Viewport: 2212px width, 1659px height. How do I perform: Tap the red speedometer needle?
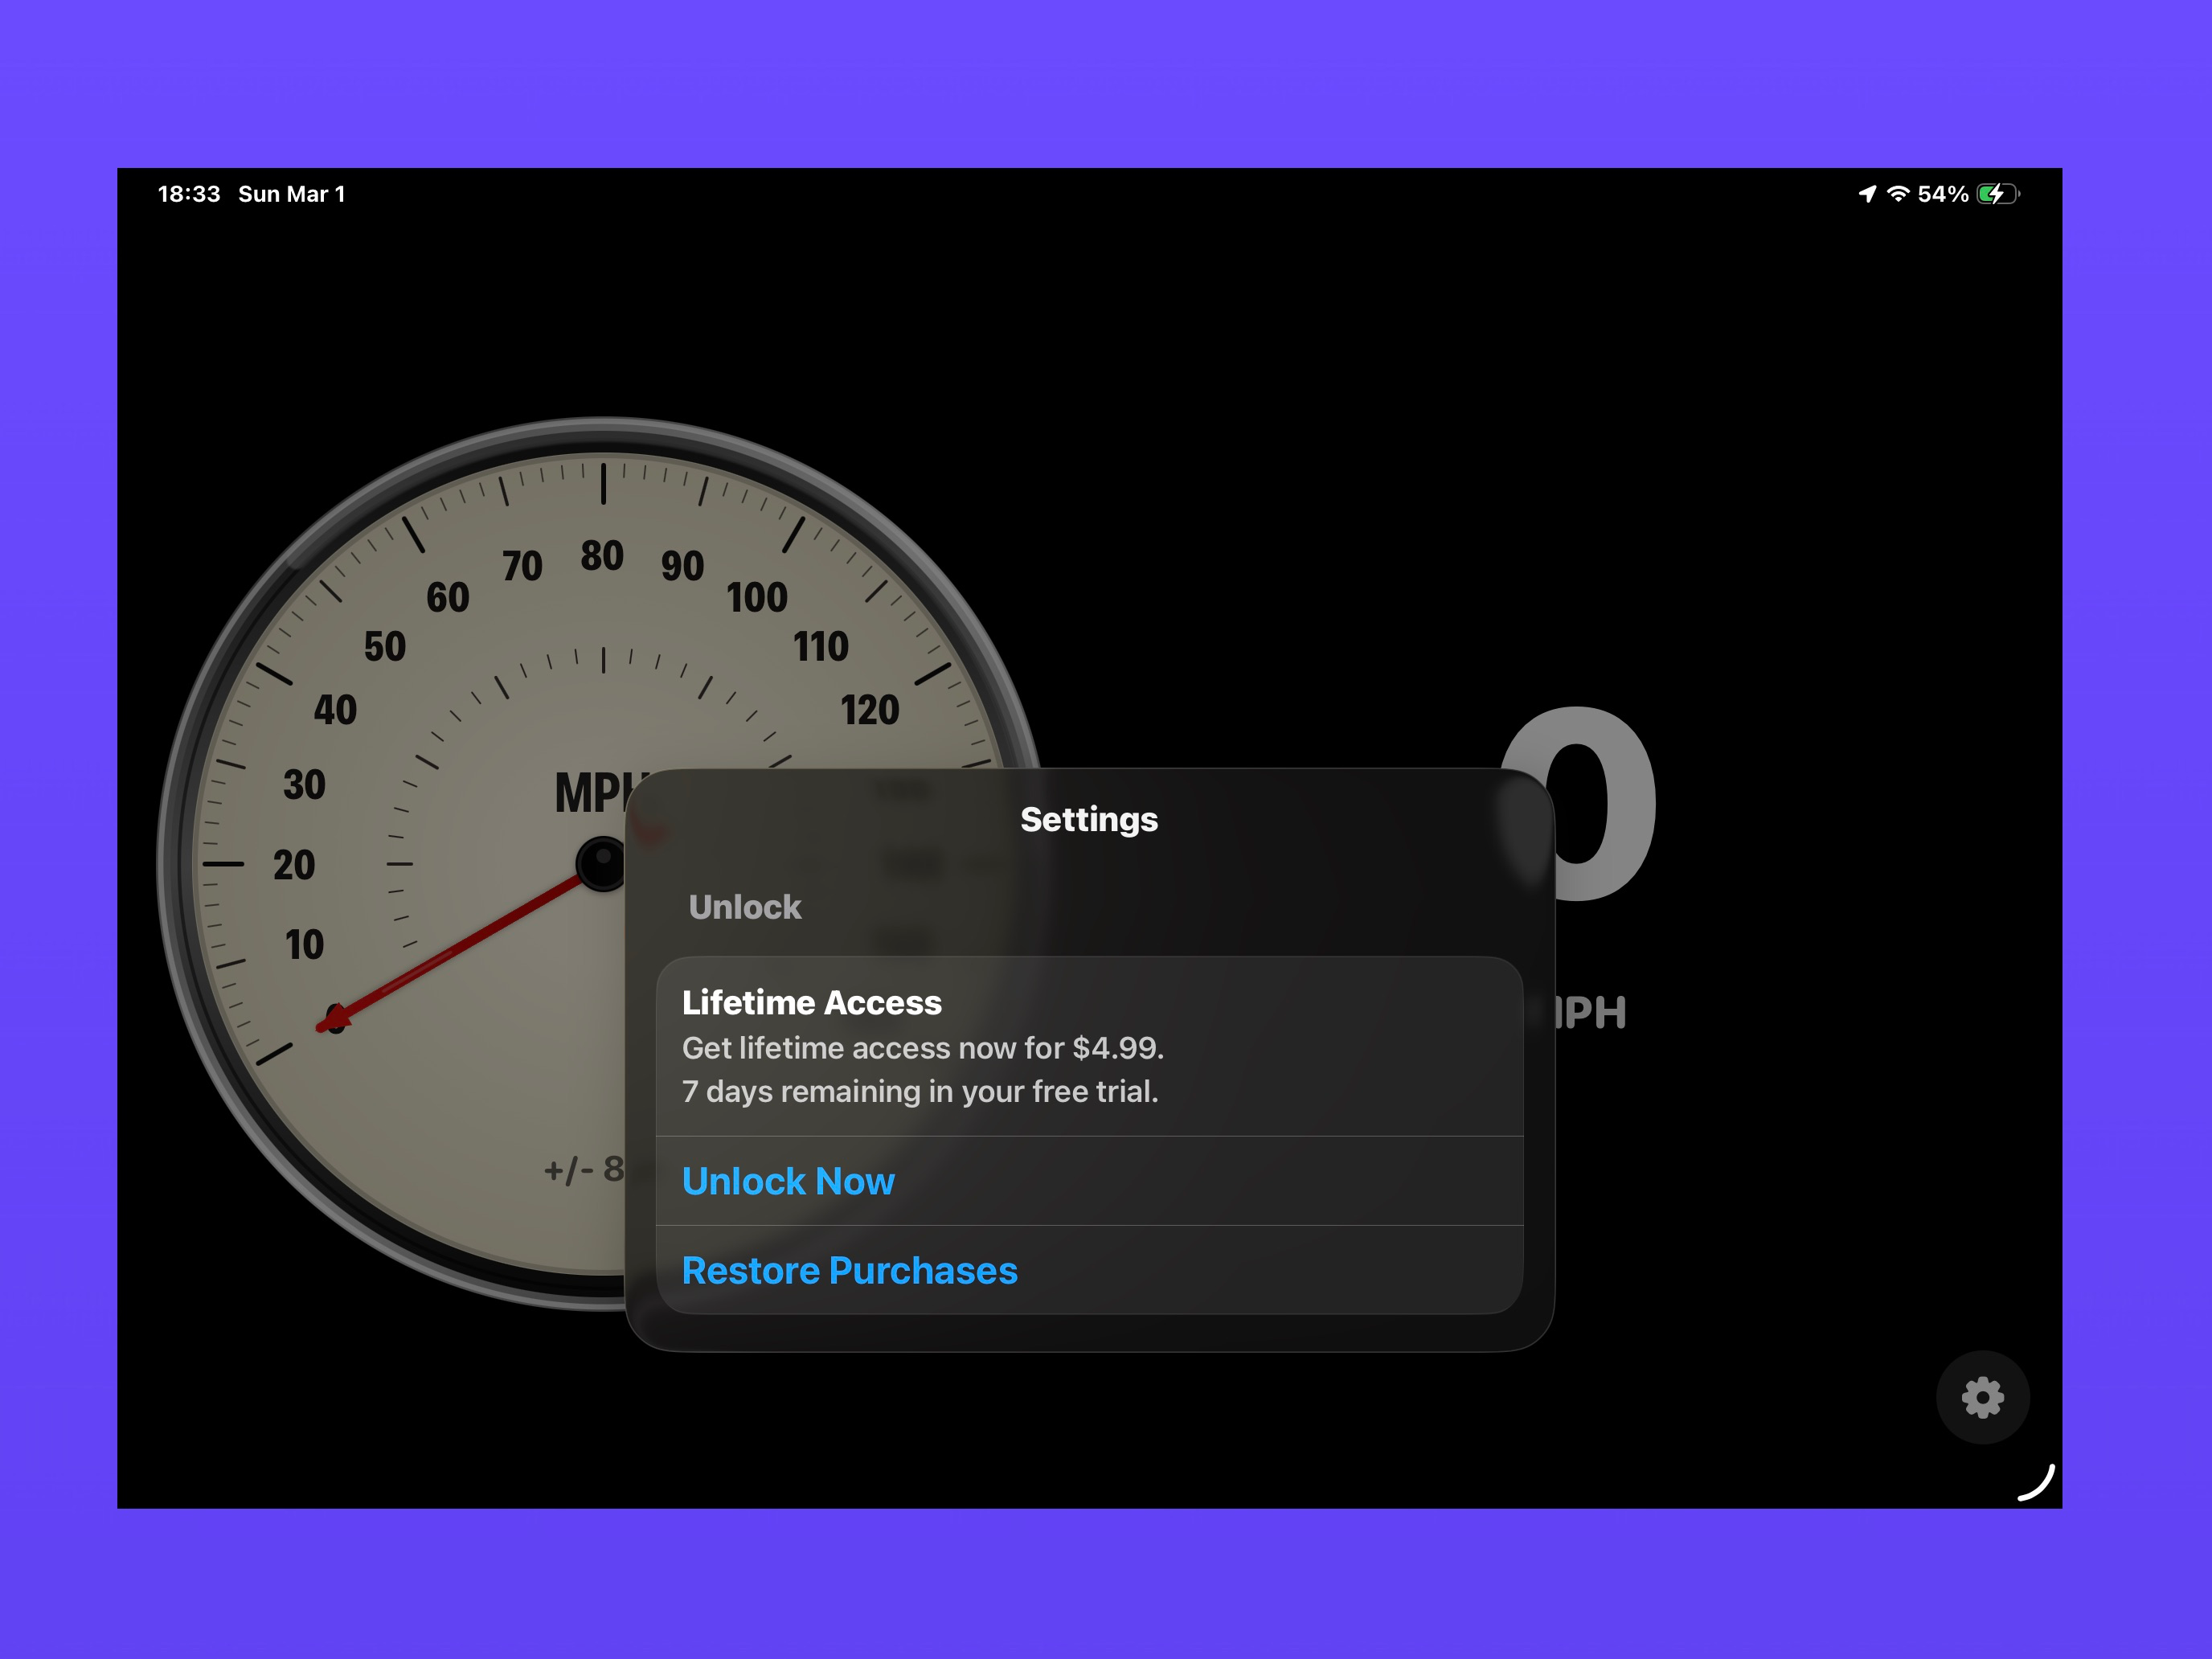[450, 951]
